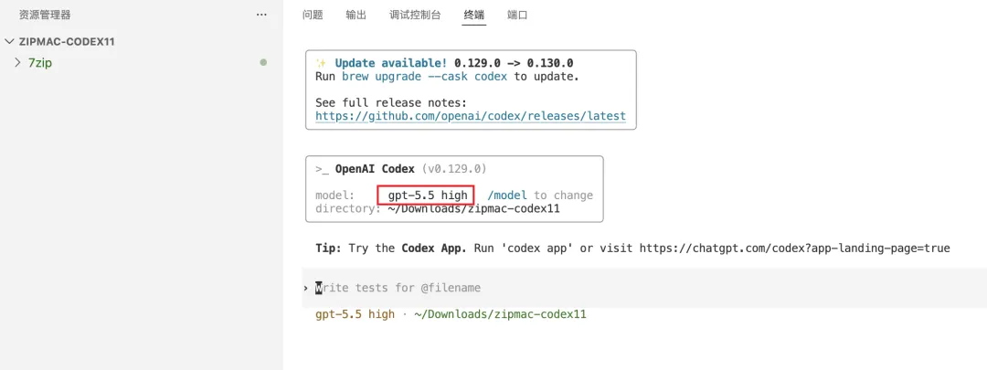
Task: Click the directory path ~/Downloads/zipmac-codex11 in the box
Action: 473,208
